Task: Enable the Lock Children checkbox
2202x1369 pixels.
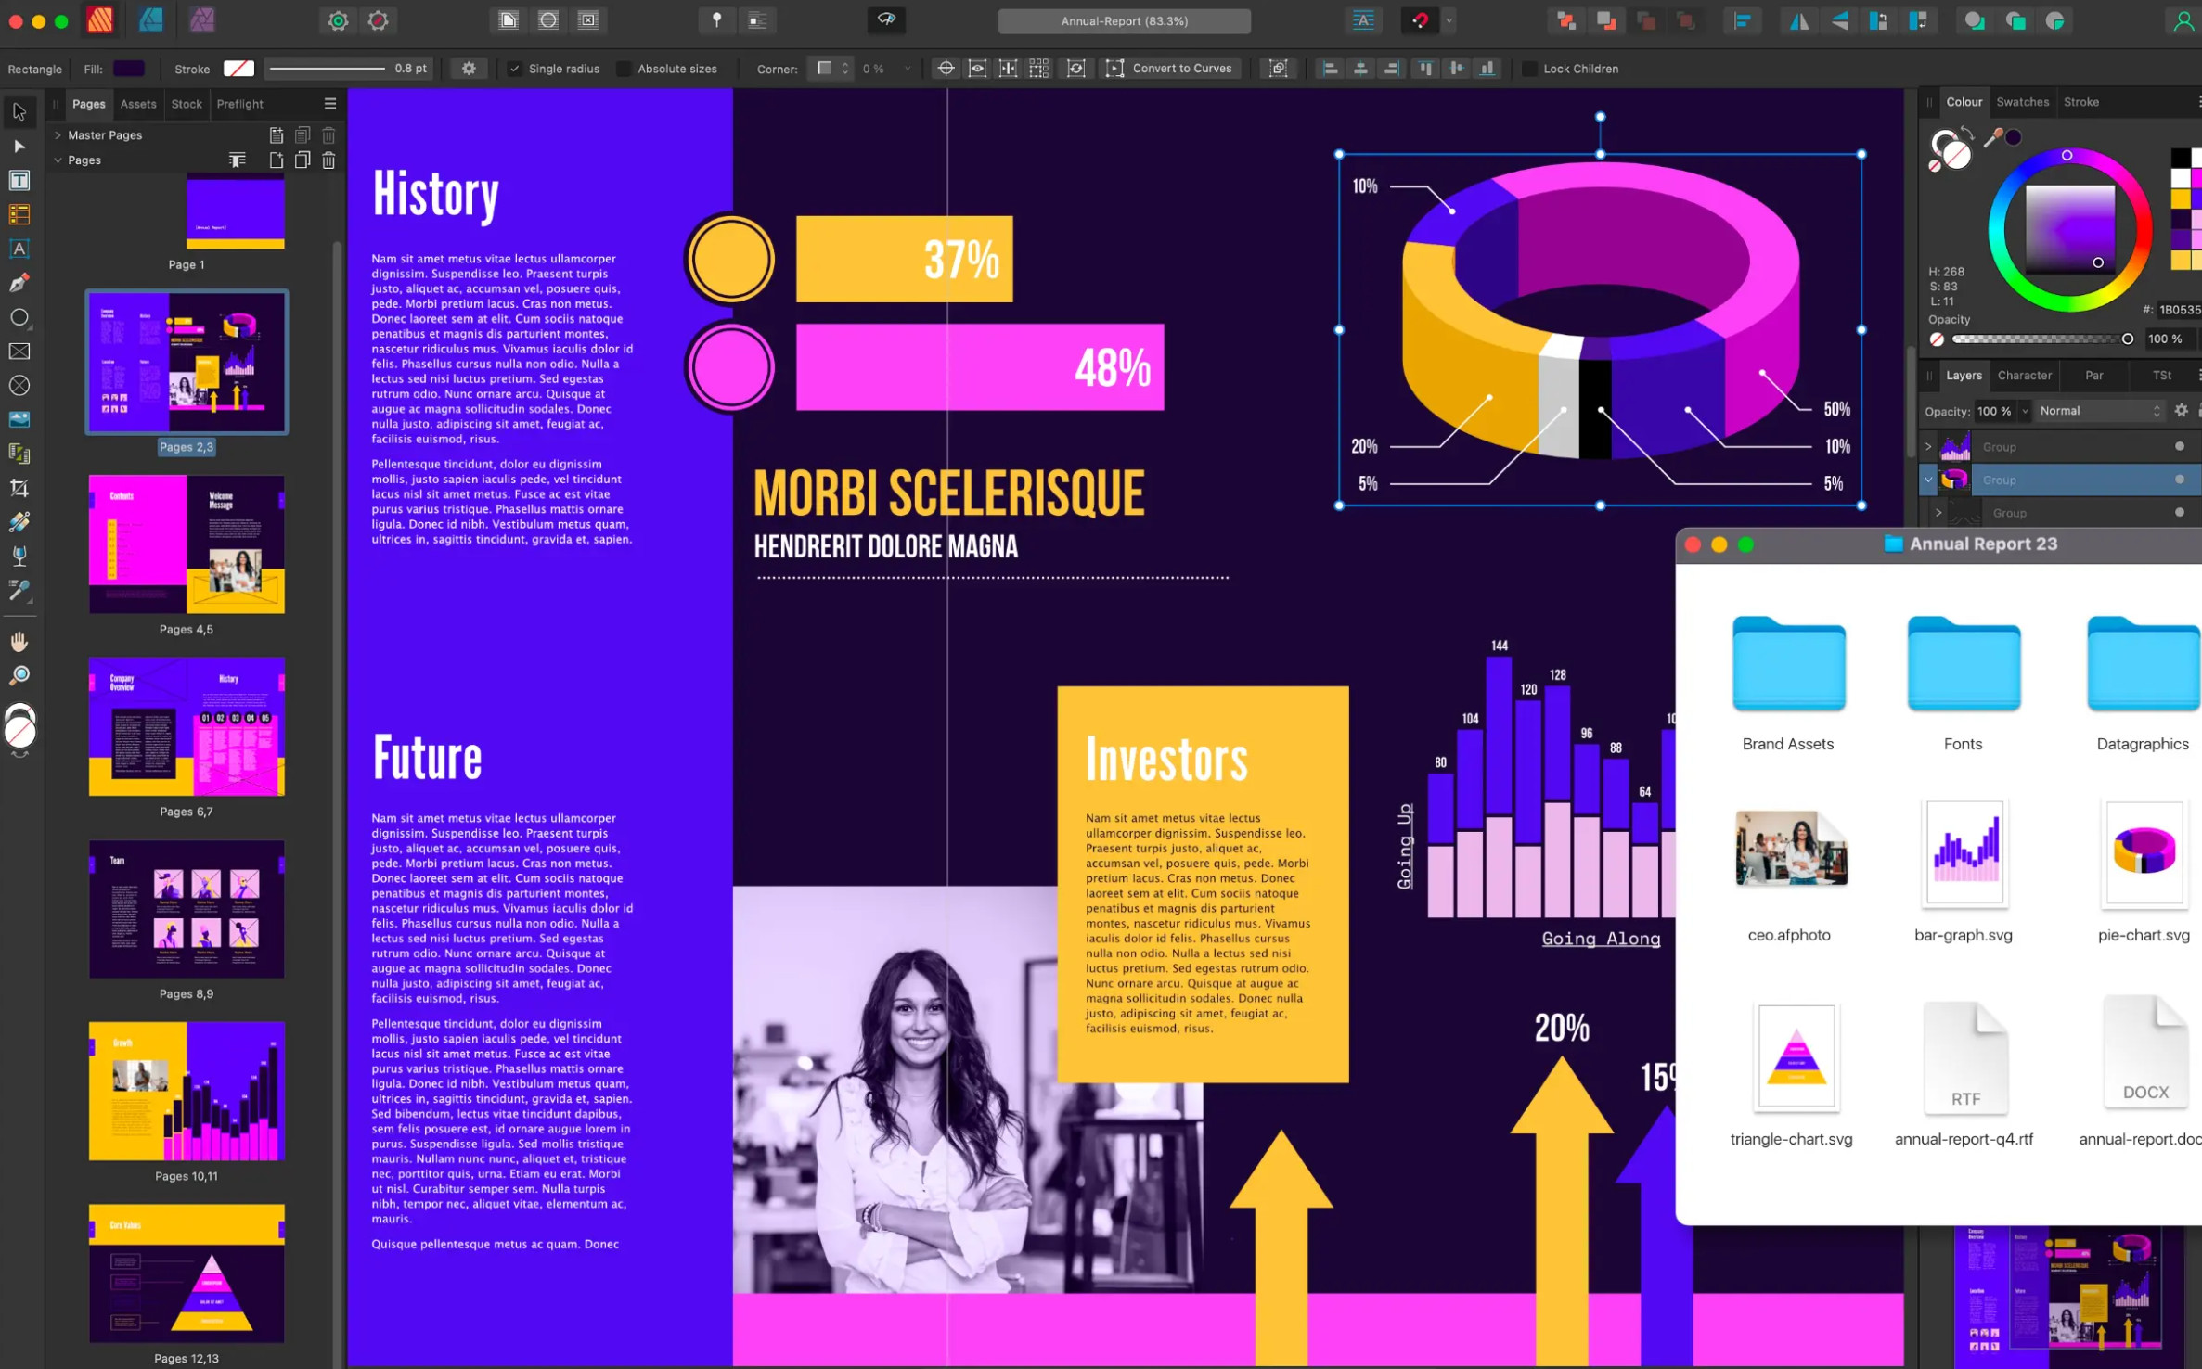Action: click(x=1529, y=69)
